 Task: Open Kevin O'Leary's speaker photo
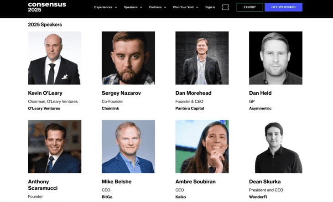coord(55,58)
